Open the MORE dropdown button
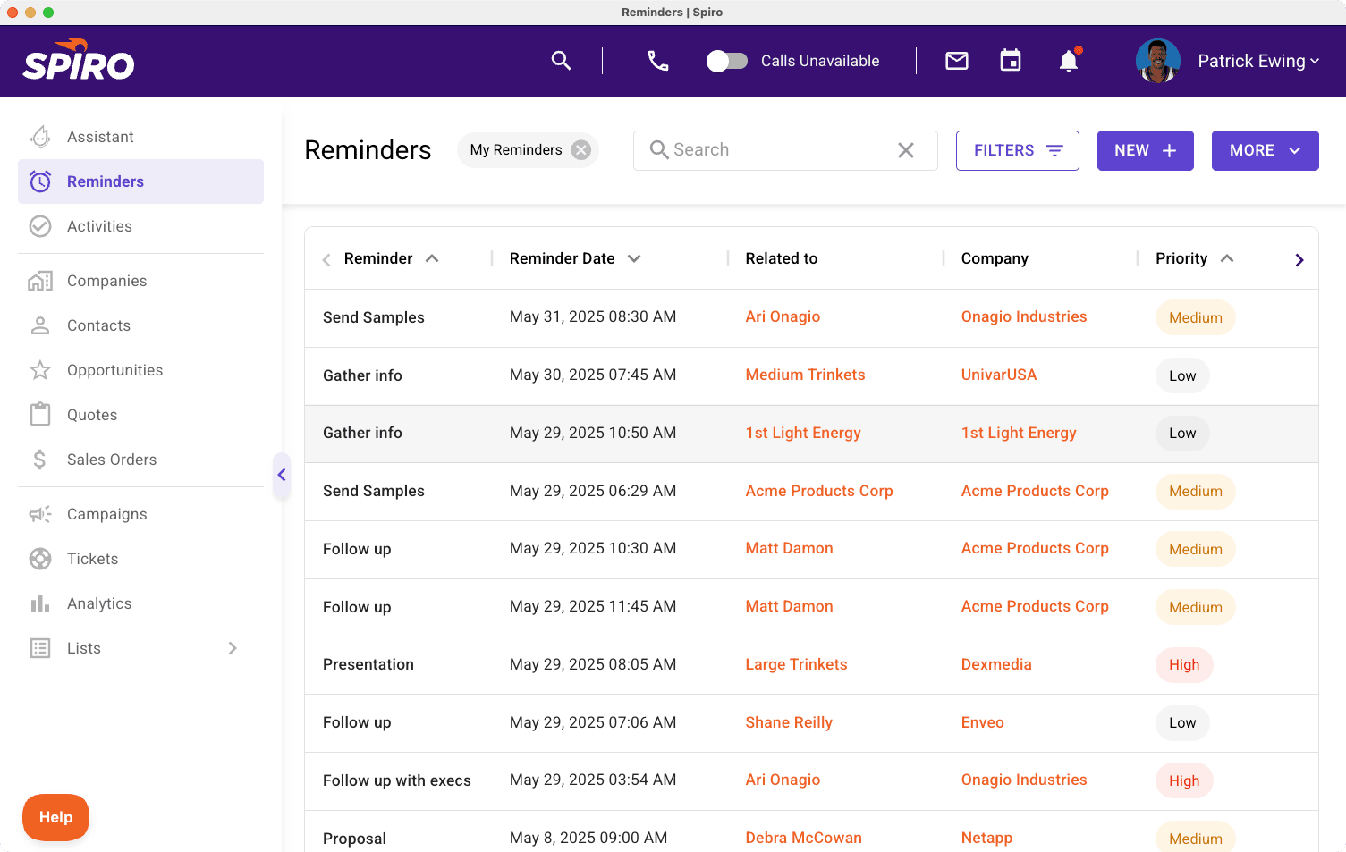 point(1266,150)
